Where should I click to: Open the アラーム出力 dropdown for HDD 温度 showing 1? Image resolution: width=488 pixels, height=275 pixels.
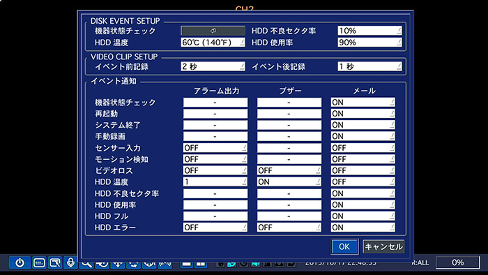pos(215,182)
